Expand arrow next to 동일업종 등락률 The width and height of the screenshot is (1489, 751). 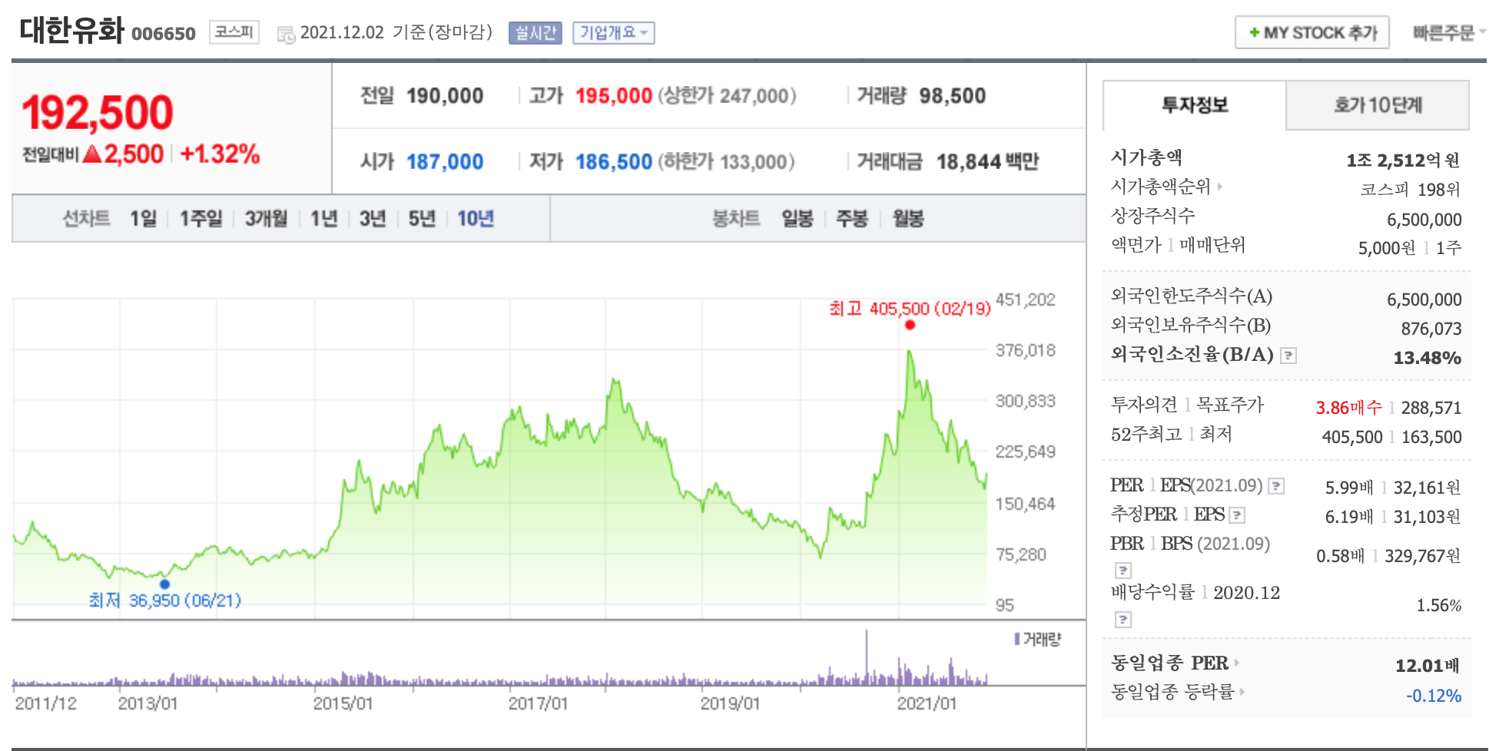[1242, 692]
